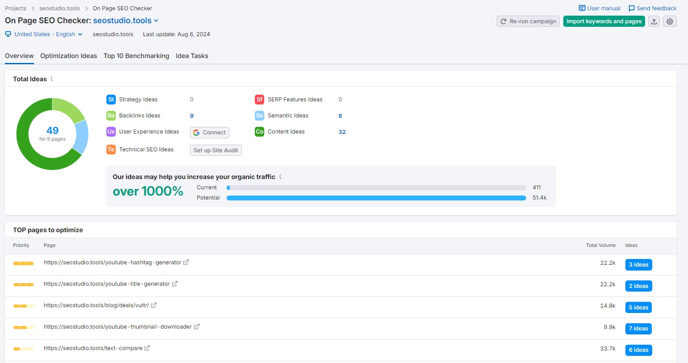
Task: Connect Google for User Experience Ideas
Action: tap(210, 133)
